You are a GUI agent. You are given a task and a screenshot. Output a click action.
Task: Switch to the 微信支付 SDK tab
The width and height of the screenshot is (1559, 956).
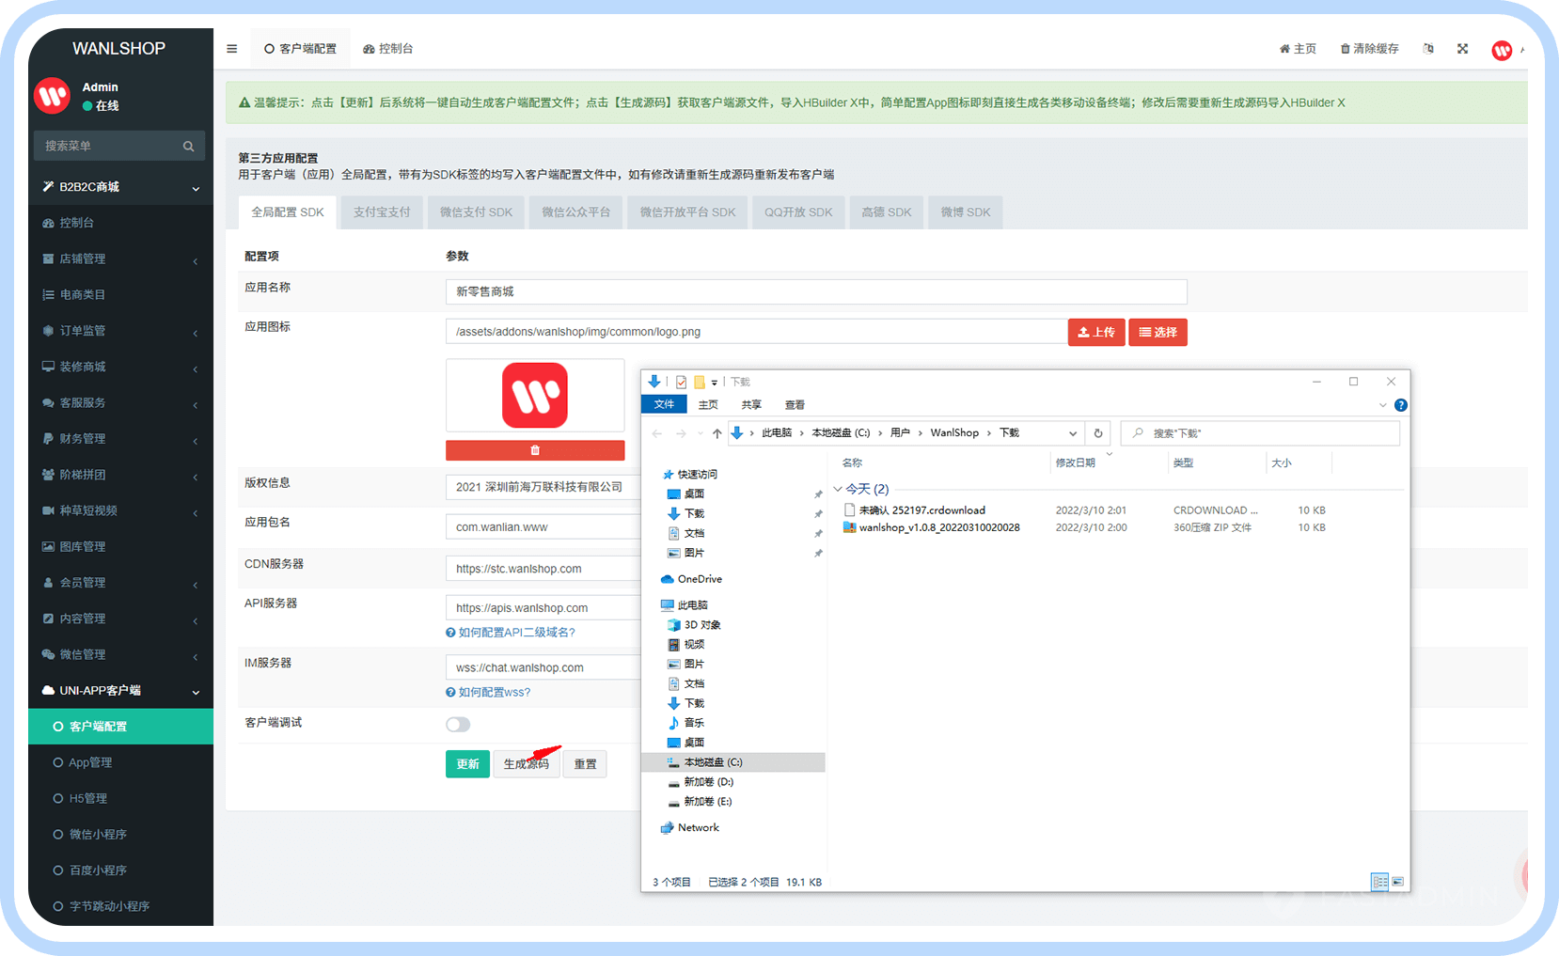tap(476, 212)
